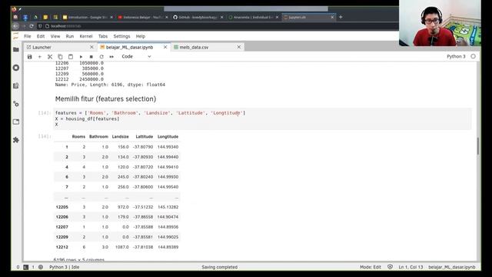Switch to the Anaconda browser tab

click(254, 17)
